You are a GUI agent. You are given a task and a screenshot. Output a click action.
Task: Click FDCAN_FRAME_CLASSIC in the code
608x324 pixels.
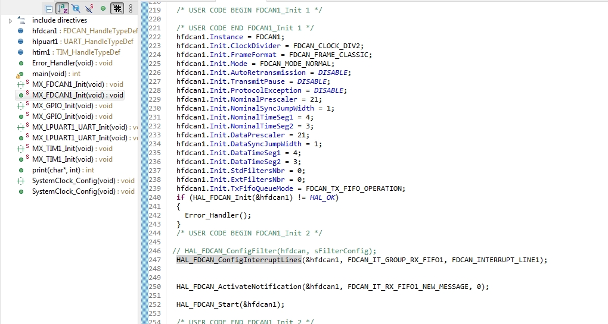tap(328, 55)
